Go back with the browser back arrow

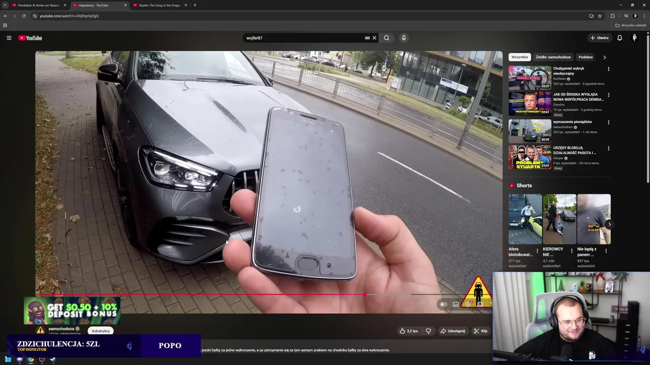(6, 16)
